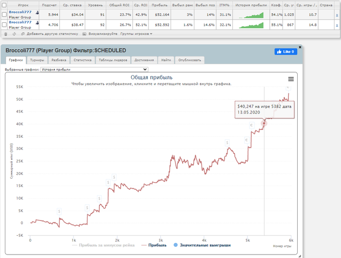Click the trash icon in the table toolbar
The height and width of the screenshot is (258, 341).
point(6,34)
